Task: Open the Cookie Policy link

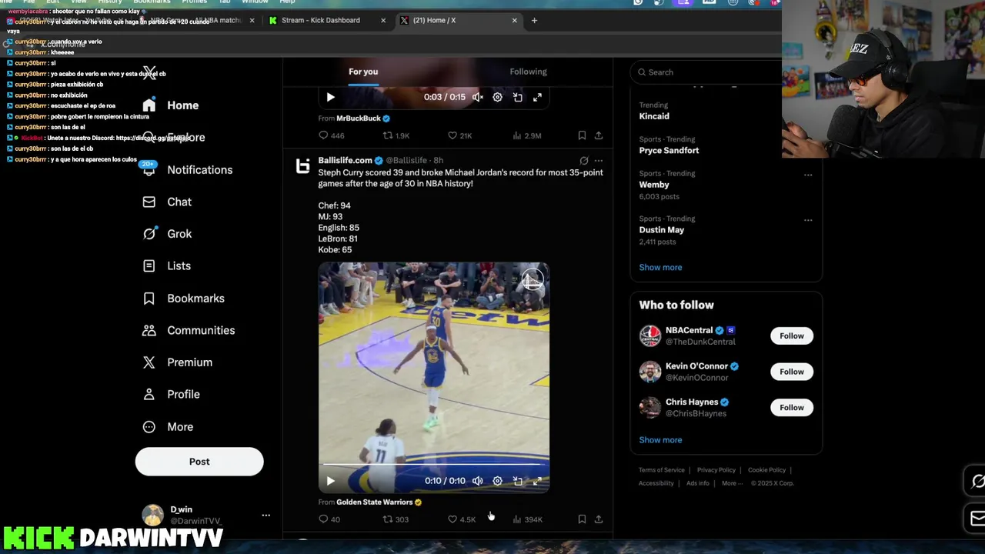Action: coord(766,470)
